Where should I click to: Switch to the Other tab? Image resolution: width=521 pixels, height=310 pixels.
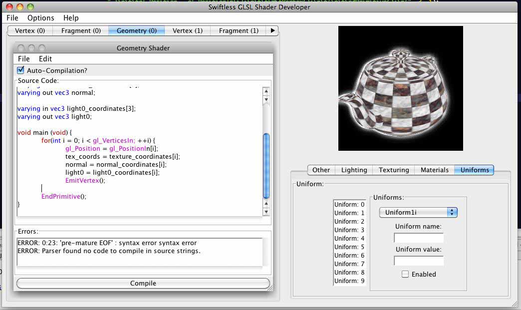tap(321, 170)
